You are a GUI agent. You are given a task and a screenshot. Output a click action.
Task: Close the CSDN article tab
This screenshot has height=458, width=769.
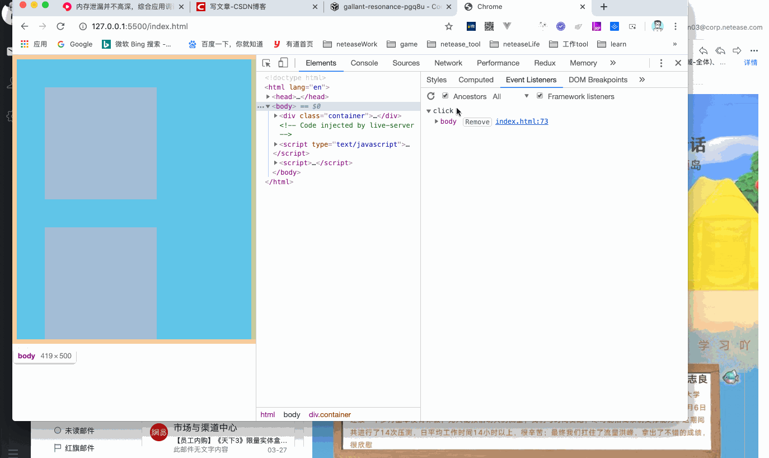click(315, 7)
